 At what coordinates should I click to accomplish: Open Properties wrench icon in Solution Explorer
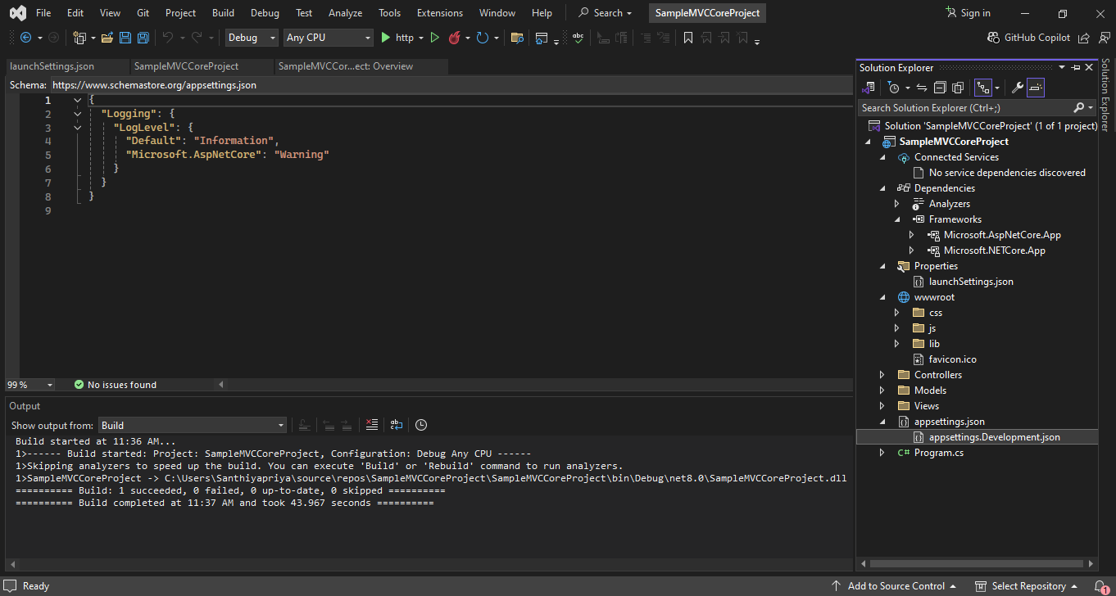(x=1018, y=88)
